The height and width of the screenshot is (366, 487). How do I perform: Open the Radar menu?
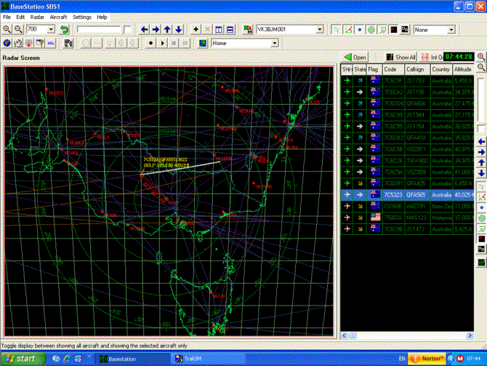pyautogui.click(x=37, y=17)
